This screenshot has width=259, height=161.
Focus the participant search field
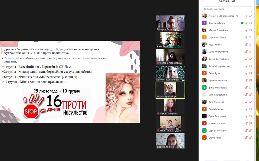[x=227, y=9]
